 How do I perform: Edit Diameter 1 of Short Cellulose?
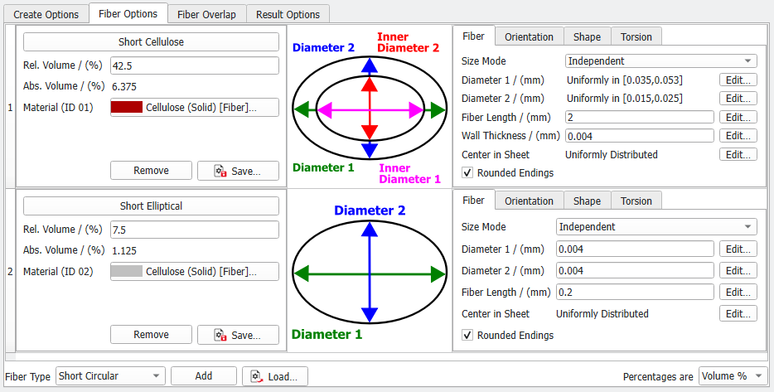click(x=738, y=80)
